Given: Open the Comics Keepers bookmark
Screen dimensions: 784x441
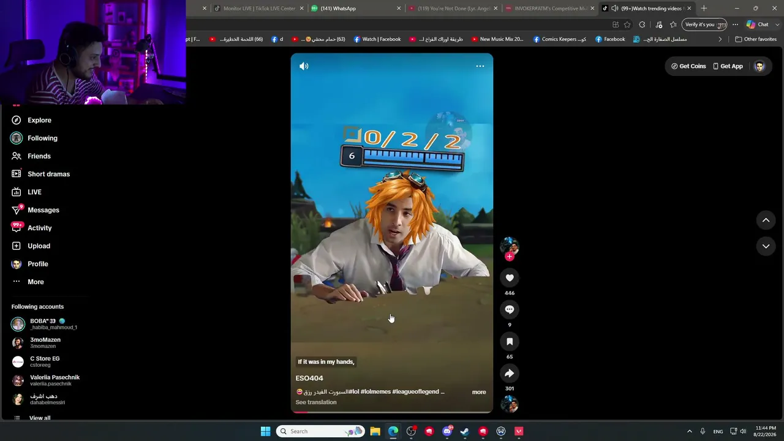Looking at the screenshot, I should tap(560, 39).
